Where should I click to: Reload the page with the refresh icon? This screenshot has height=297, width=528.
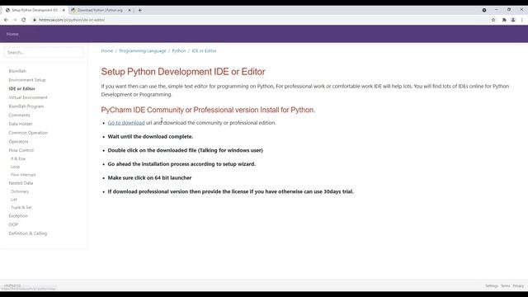pos(24,20)
